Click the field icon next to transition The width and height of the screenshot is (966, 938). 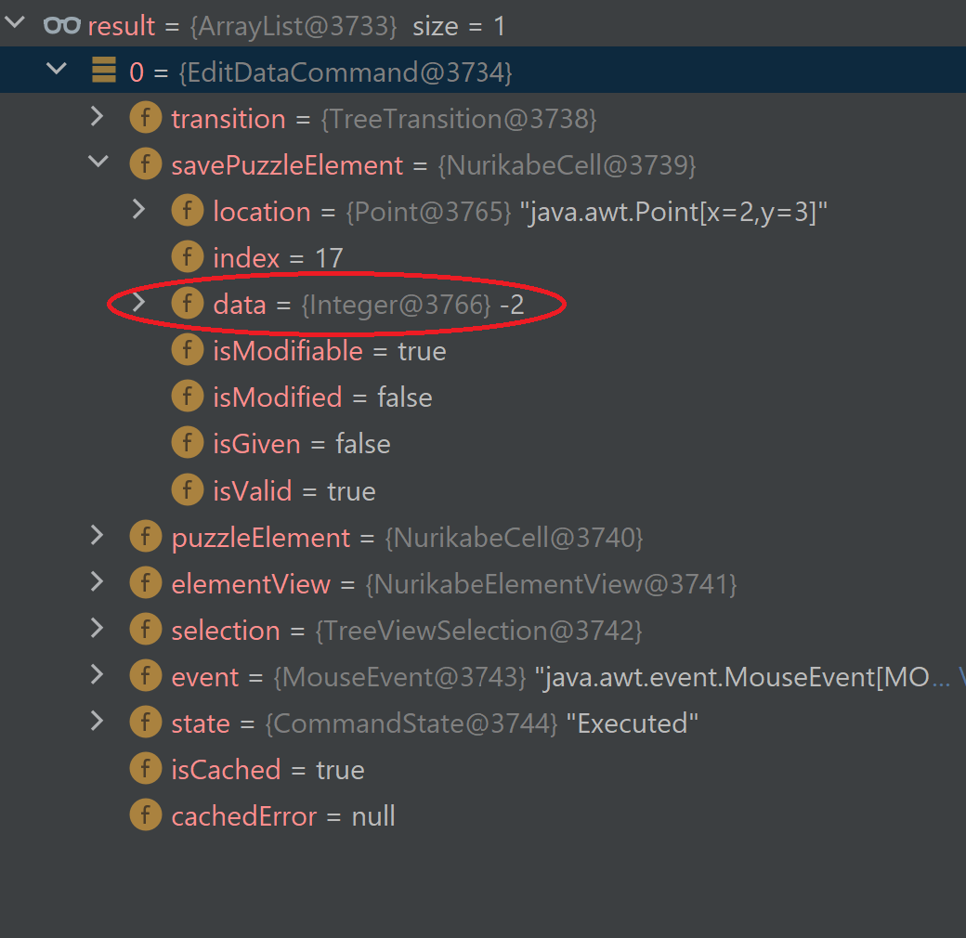[146, 118]
